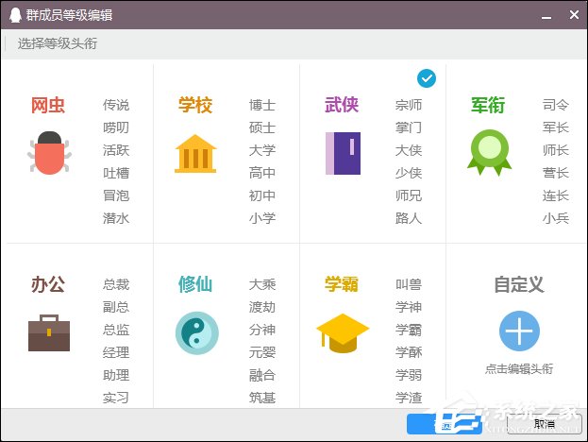Click the 学校 heading text
This screenshot has width=588, height=442.
coord(195,105)
